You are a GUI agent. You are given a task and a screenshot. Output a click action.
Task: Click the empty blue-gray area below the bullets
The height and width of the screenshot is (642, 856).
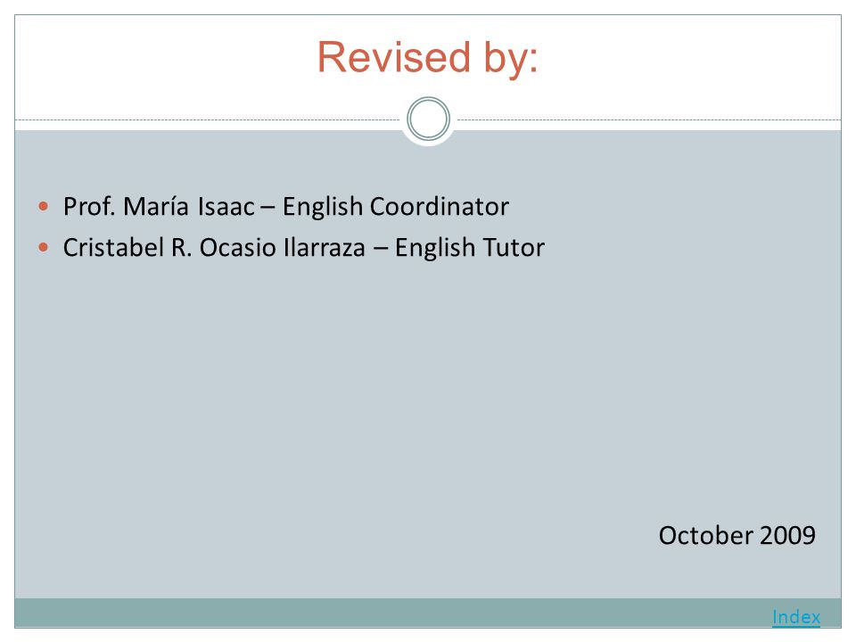pos(383,393)
